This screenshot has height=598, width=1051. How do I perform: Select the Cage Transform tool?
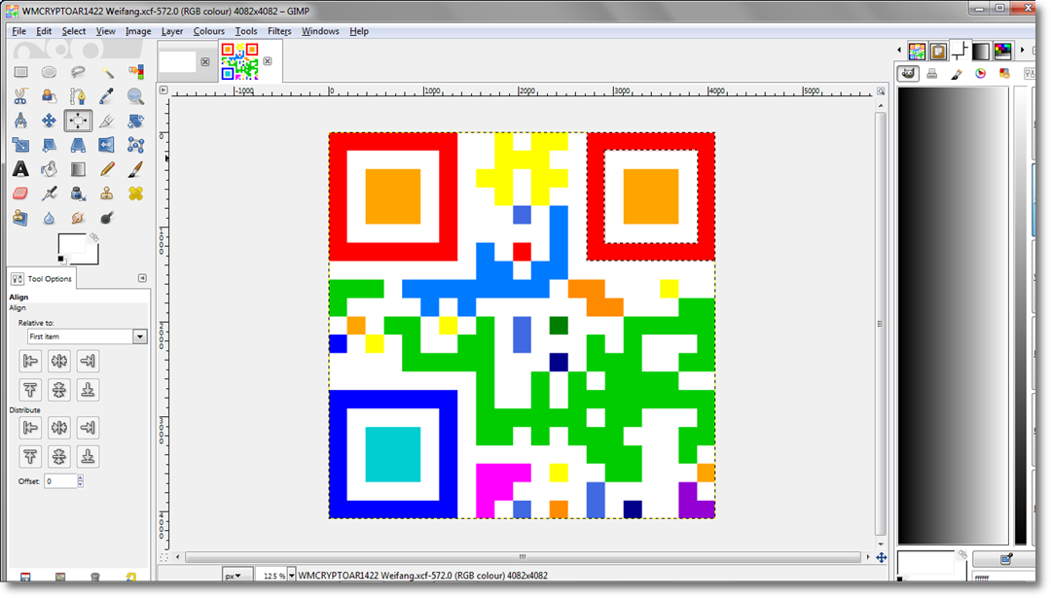(135, 145)
